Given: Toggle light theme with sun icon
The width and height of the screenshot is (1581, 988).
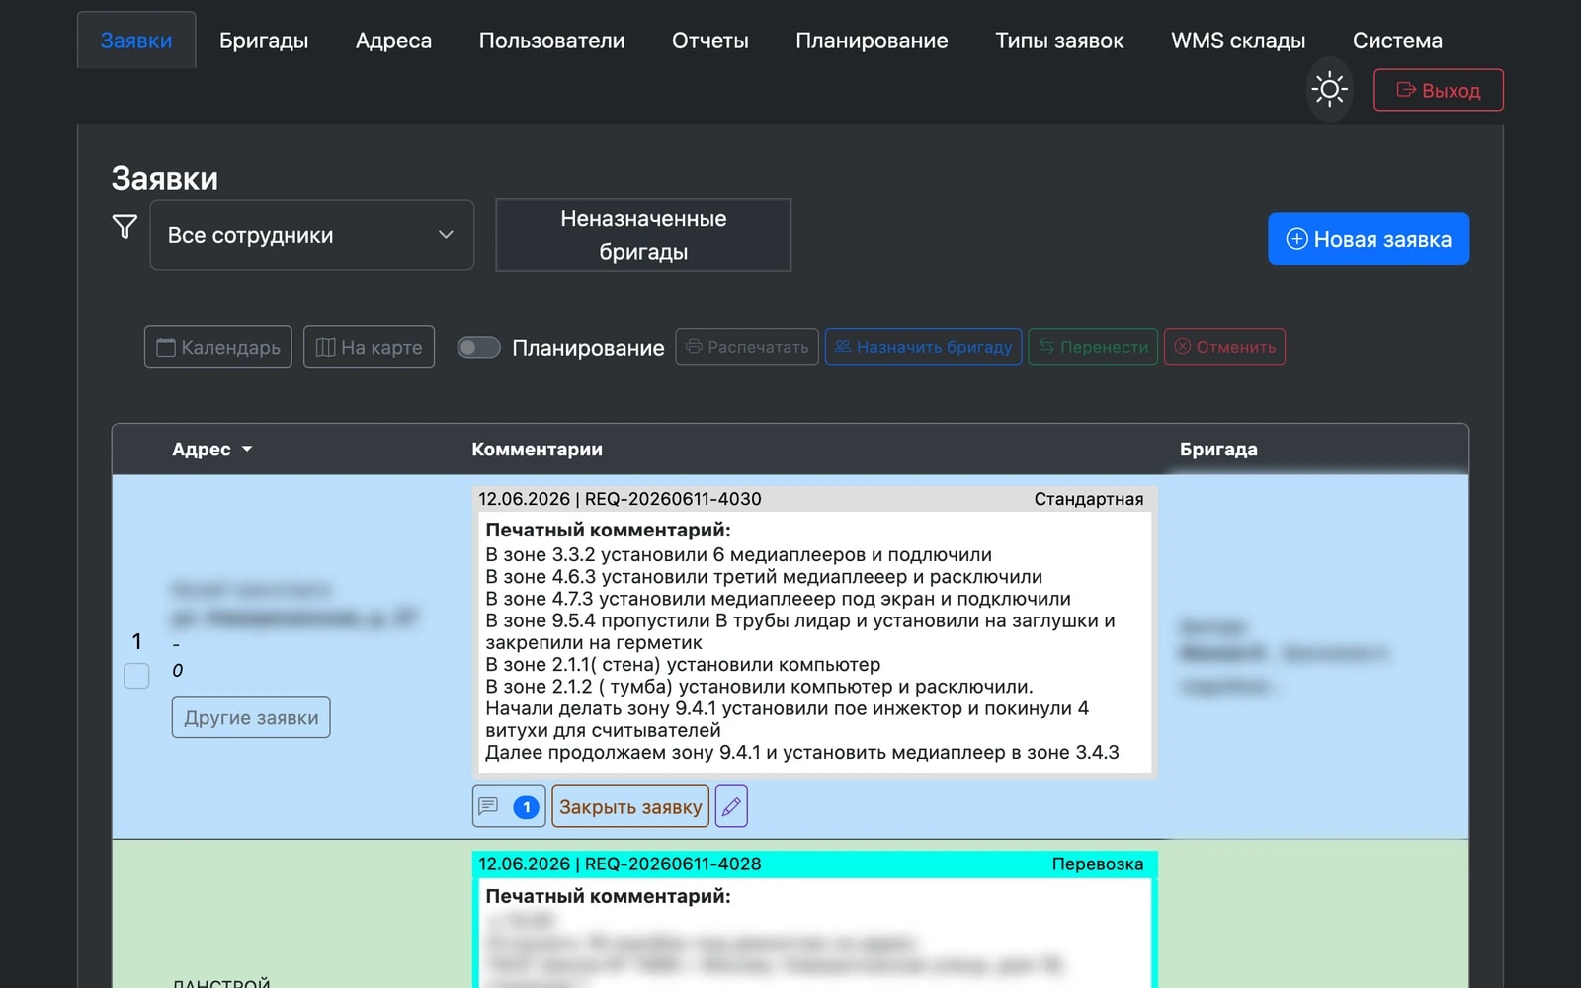Looking at the screenshot, I should coord(1329,90).
